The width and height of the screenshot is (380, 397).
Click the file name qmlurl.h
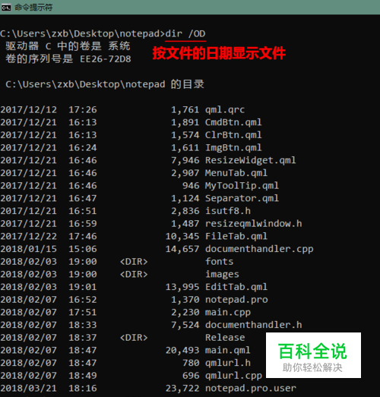click(x=228, y=363)
